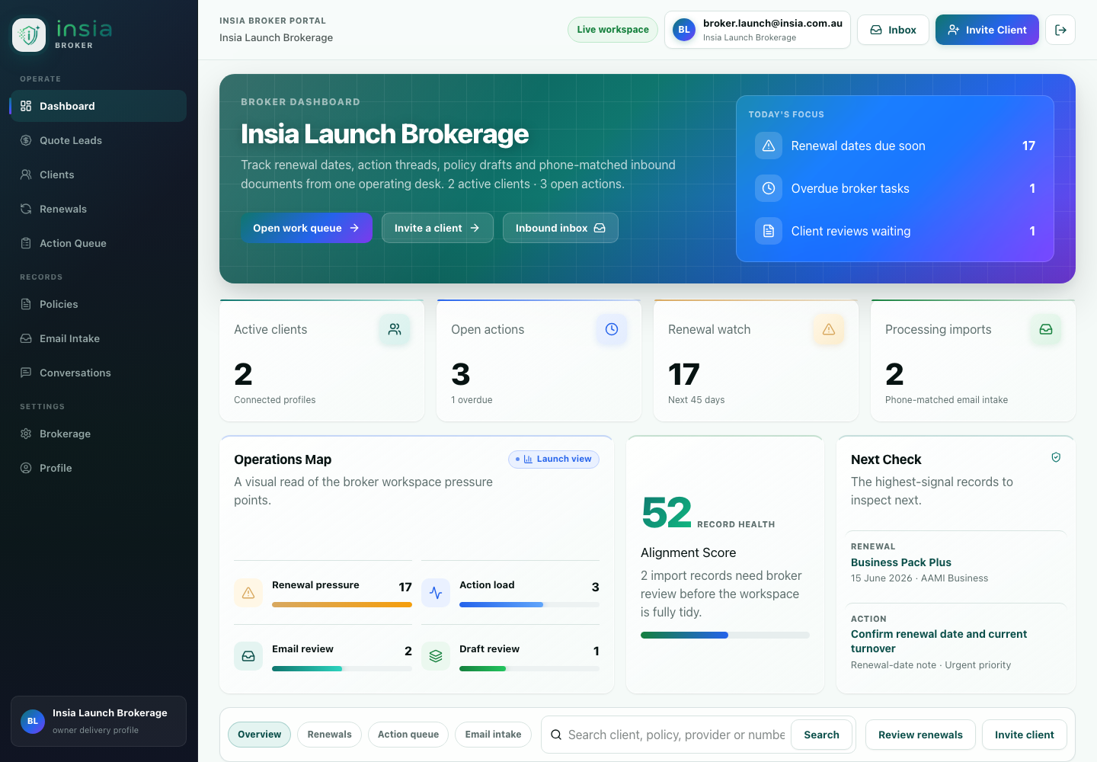Click the Brokerage settings gear icon
Image resolution: width=1097 pixels, height=762 pixels.
tap(26, 434)
